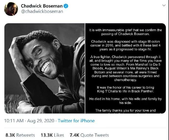The width and height of the screenshot is (169, 140).
Task: Click the Chadwick Boseman display name
Action: (42, 6)
